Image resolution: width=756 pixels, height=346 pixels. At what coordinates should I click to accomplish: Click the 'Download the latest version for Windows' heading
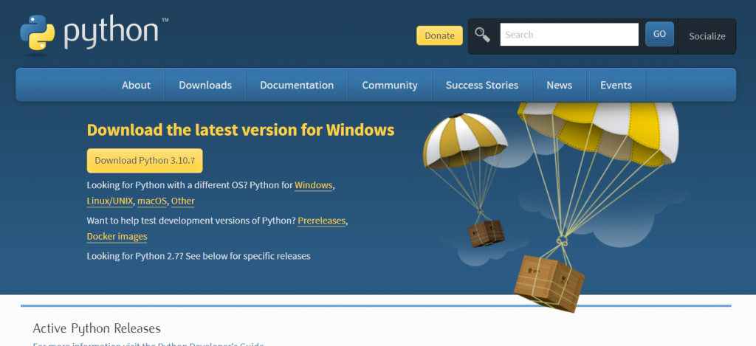[241, 130]
